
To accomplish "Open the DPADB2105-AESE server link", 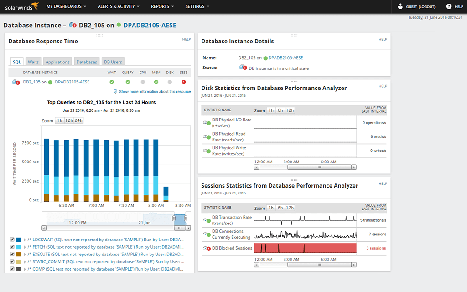I will tap(150, 26).
